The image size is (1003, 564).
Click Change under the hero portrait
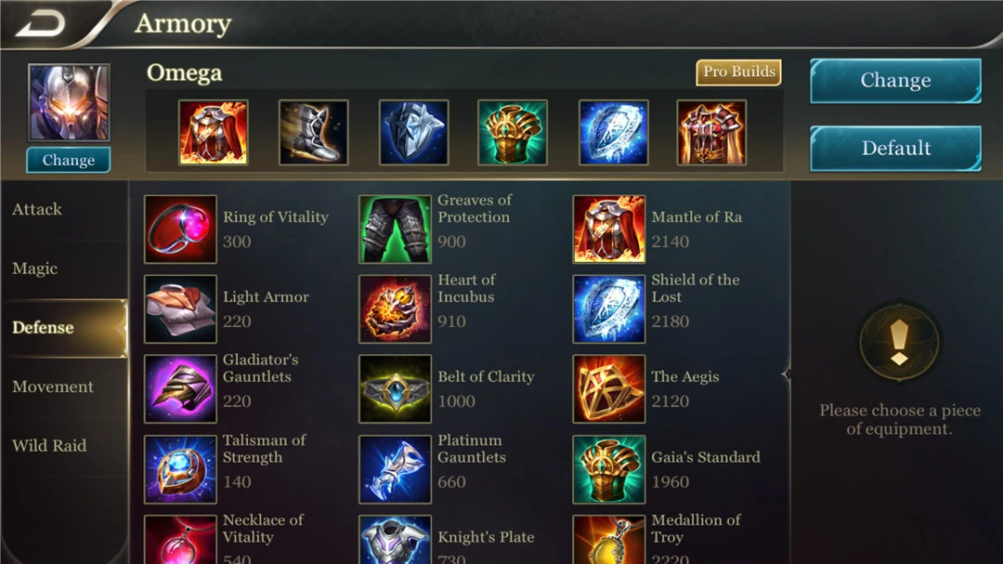(69, 160)
